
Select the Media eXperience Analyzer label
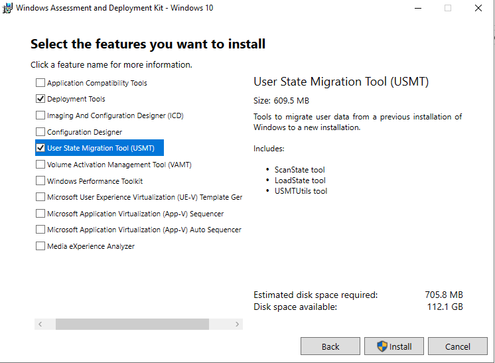point(91,246)
